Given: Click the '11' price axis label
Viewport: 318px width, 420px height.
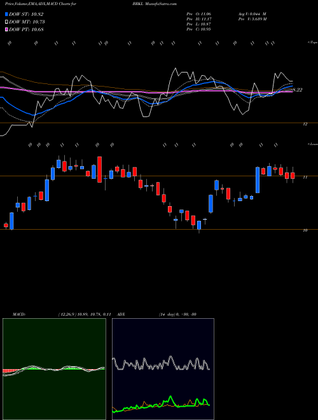Looking at the screenshot, I should click(x=305, y=177).
